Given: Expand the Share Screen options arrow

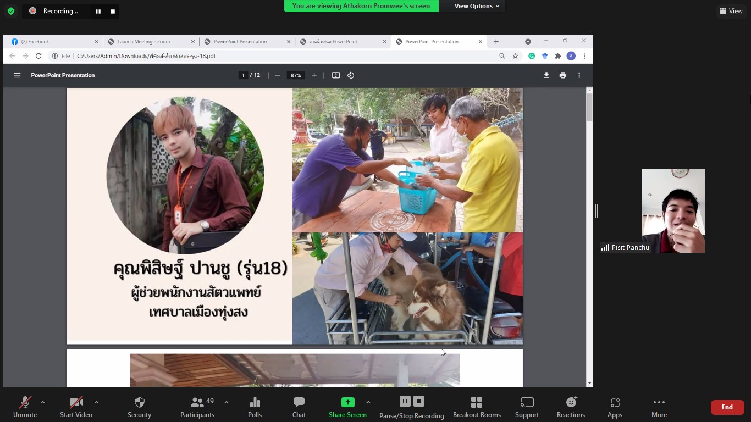Looking at the screenshot, I should (x=368, y=402).
